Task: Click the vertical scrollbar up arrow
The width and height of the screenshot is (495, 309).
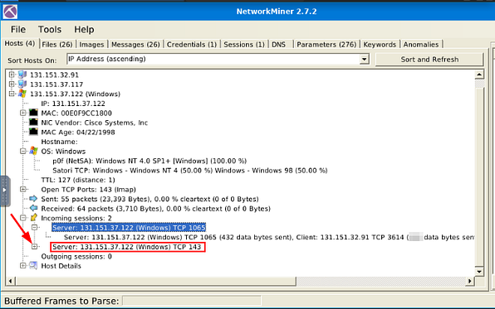Action: pos(479,75)
